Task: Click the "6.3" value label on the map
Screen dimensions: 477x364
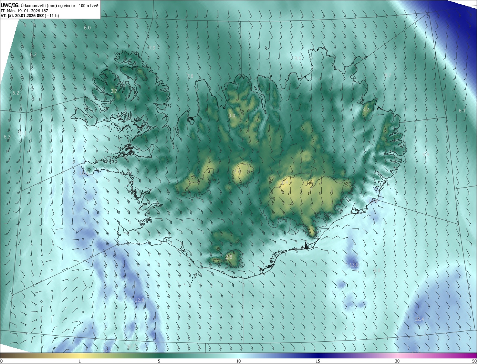Action: pyautogui.click(x=7, y=137)
